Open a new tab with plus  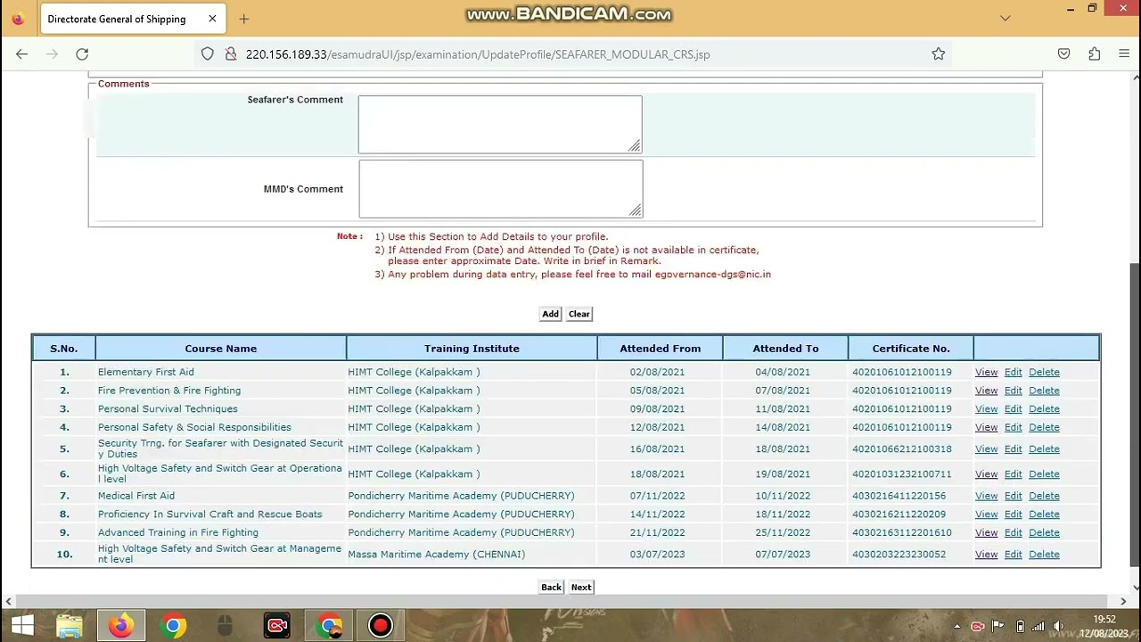(243, 19)
